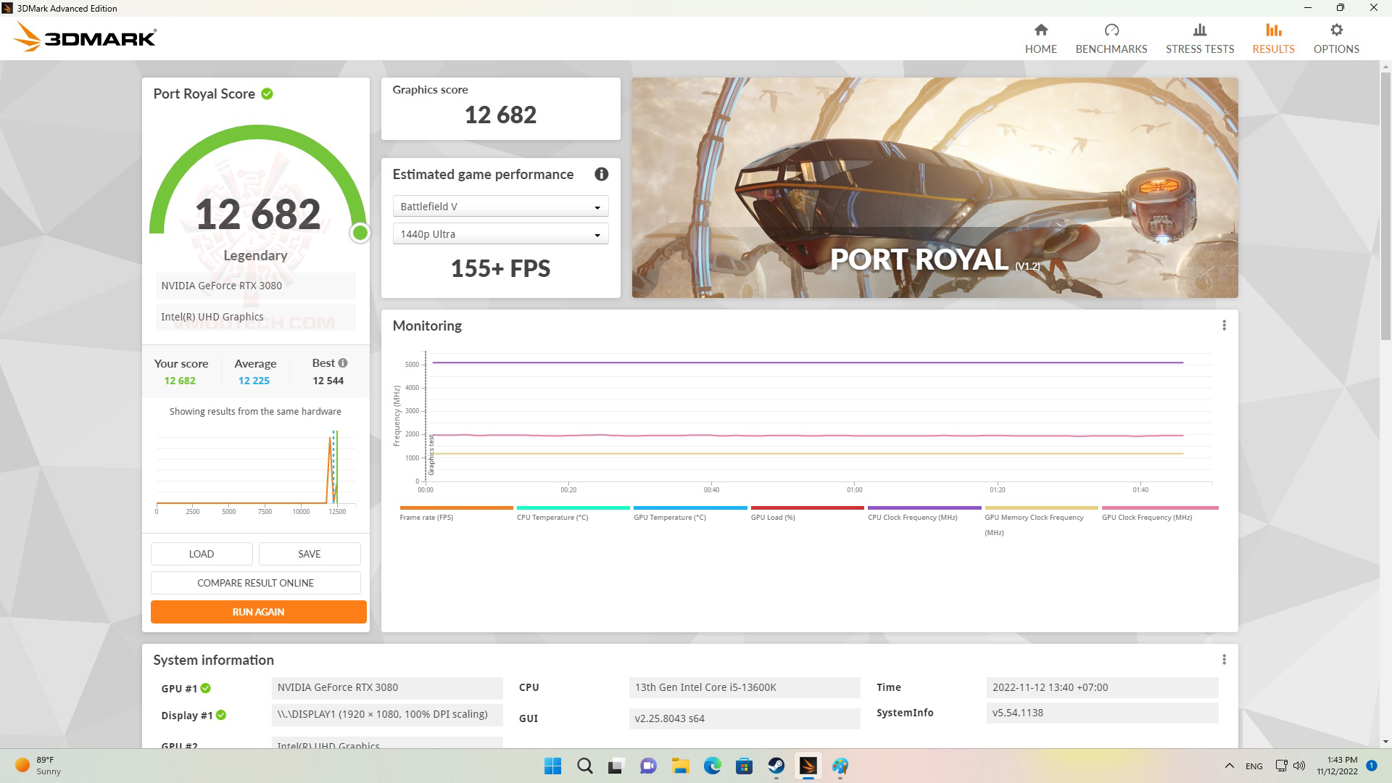1392x783 pixels.
Task: Open the Home section icon
Action: 1040,30
